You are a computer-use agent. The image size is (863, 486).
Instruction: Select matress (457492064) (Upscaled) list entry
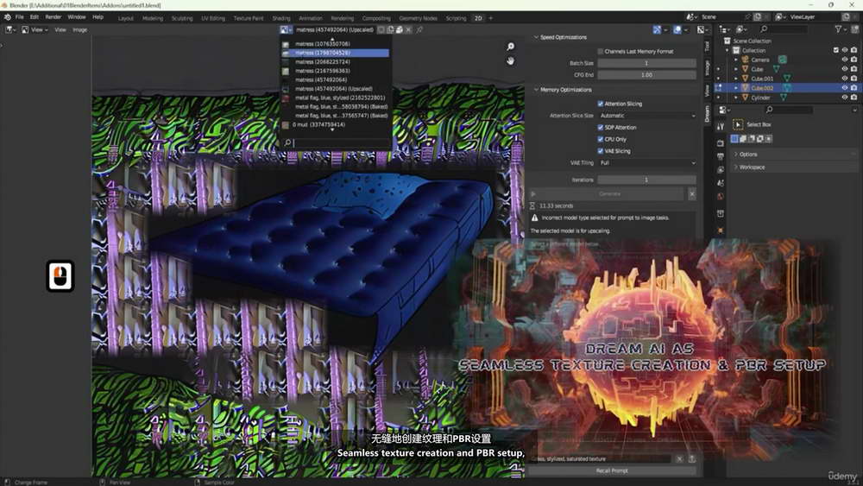pyautogui.click(x=336, y=89)
